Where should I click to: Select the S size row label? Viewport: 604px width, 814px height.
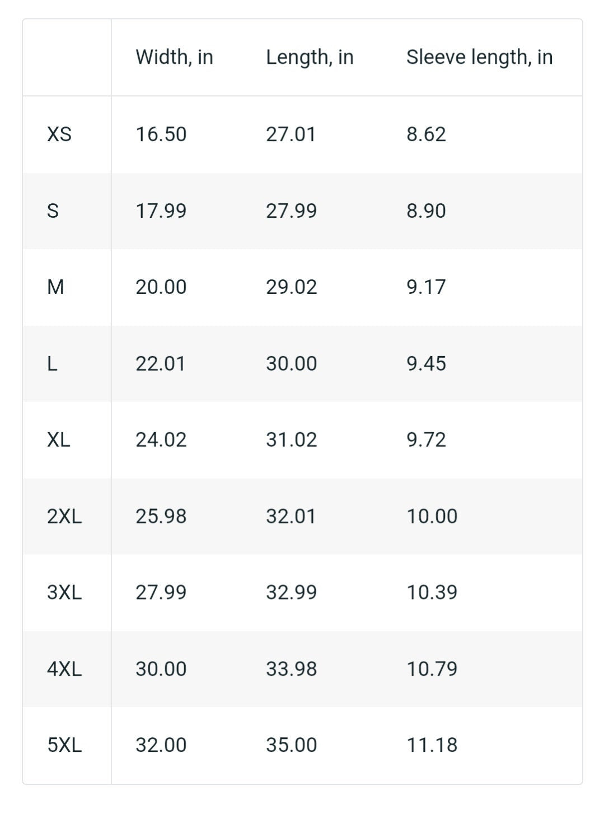(x=53, y=211)
